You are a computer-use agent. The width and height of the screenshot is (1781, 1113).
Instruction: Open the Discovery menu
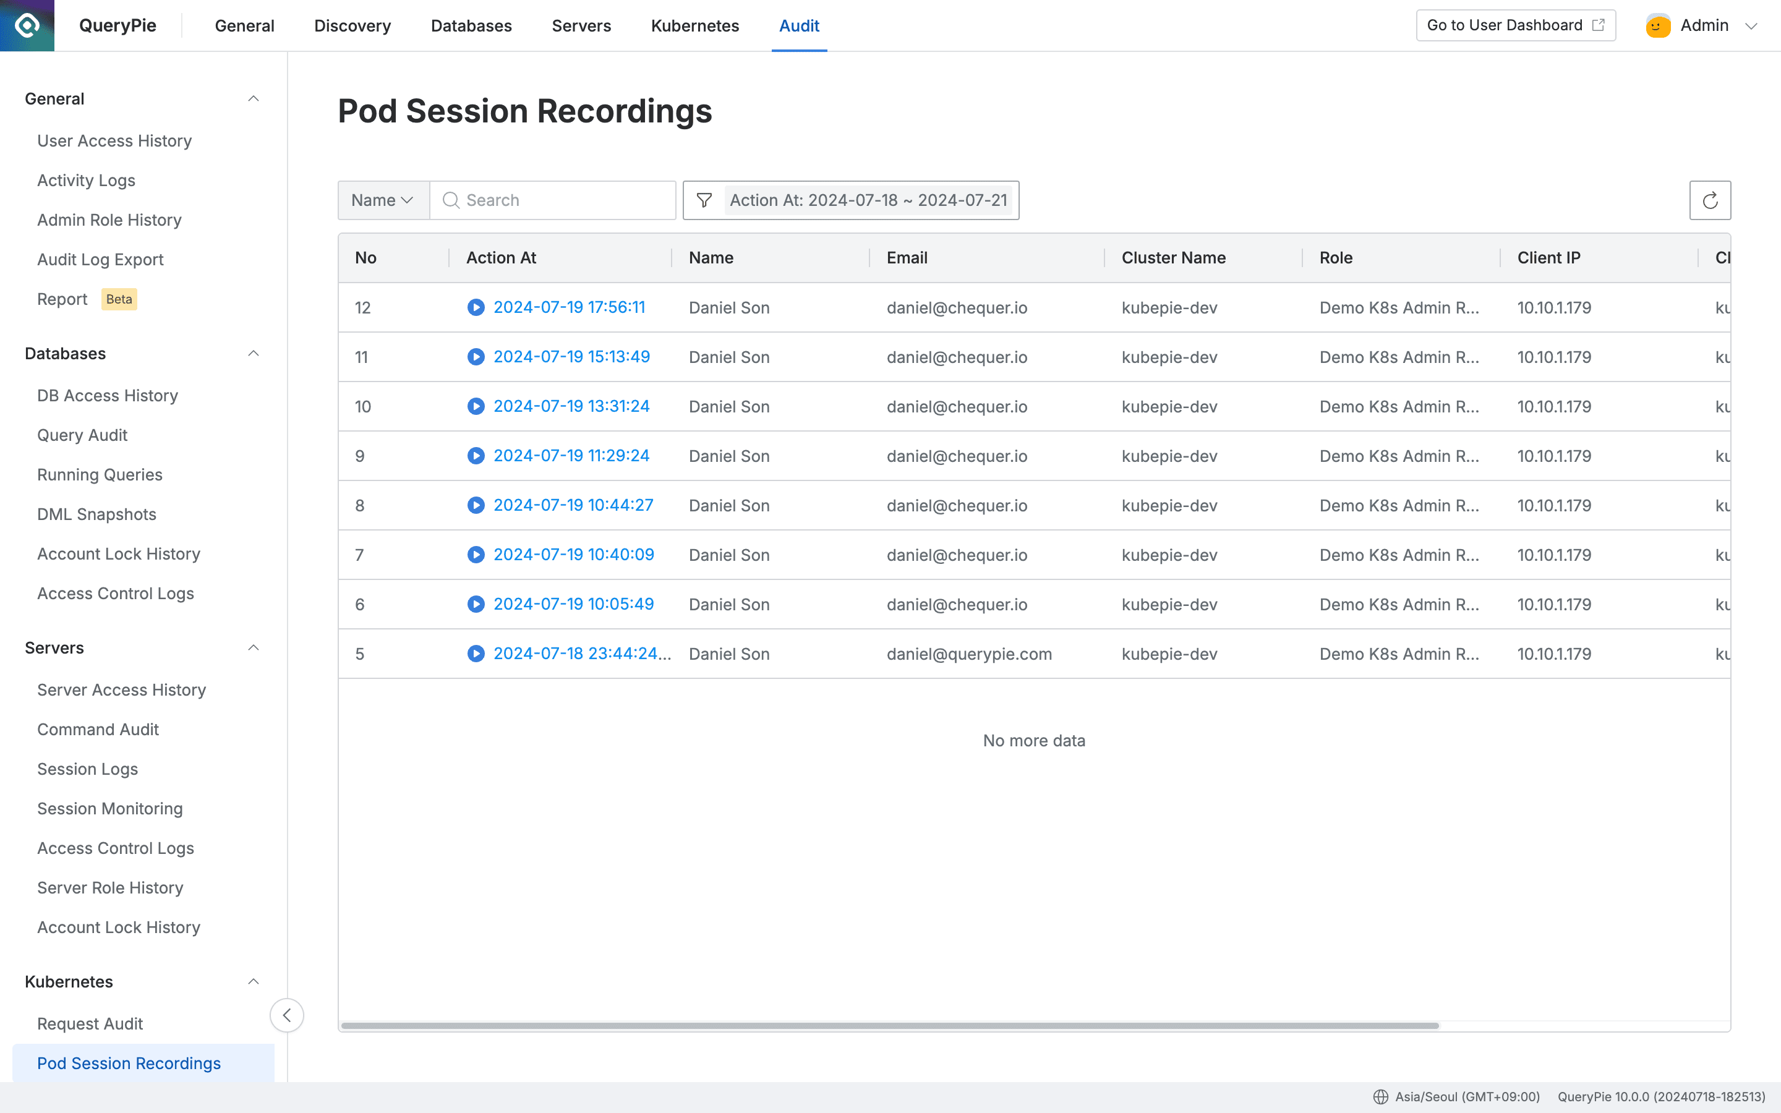click(x=352, y=26)
